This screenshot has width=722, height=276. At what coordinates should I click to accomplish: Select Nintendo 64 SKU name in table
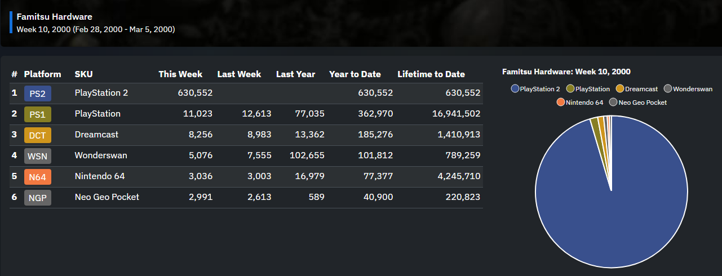tap(100, 176)
